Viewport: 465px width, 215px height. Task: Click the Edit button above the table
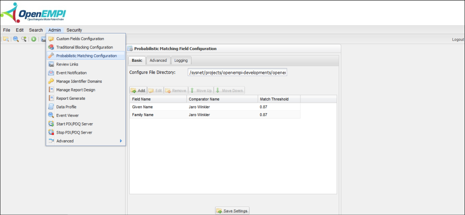point(156,91)
